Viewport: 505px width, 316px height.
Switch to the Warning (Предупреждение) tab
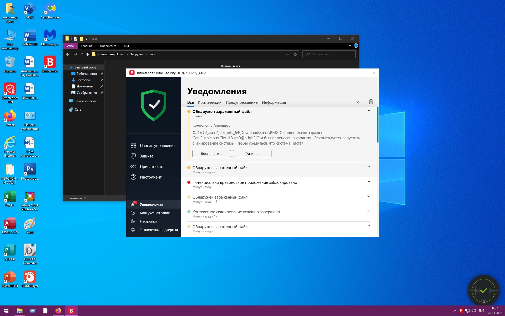pyautogui.click(x=241, y=102)
